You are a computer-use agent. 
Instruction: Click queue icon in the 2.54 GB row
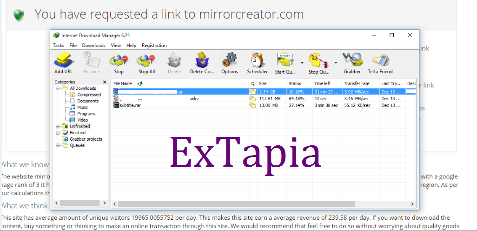tap(252, 92)
